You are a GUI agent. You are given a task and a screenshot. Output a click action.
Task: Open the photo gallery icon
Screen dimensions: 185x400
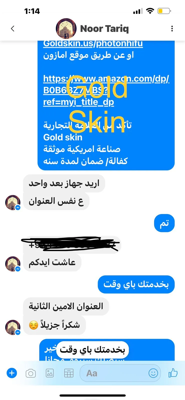[x=50, y=373]
